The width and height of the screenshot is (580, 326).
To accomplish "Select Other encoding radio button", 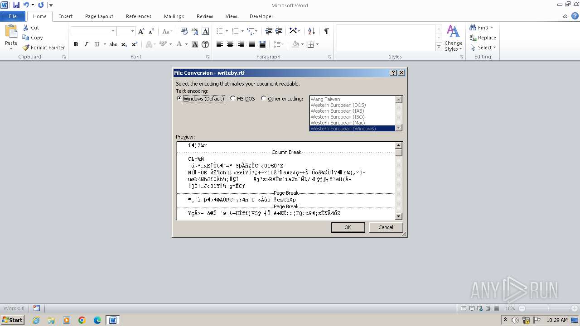I will tap(264, 98).
